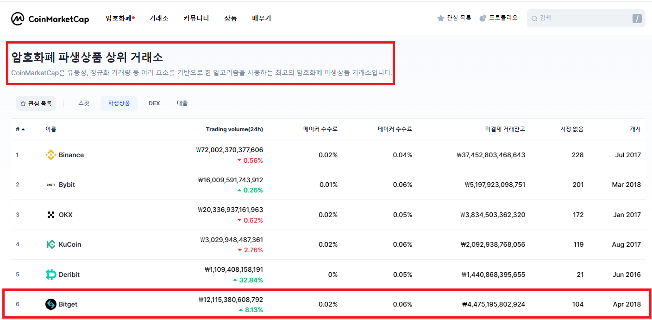Click the star icon next to 관심 목록 in header
652x320 pixels.
pos(440,18)
